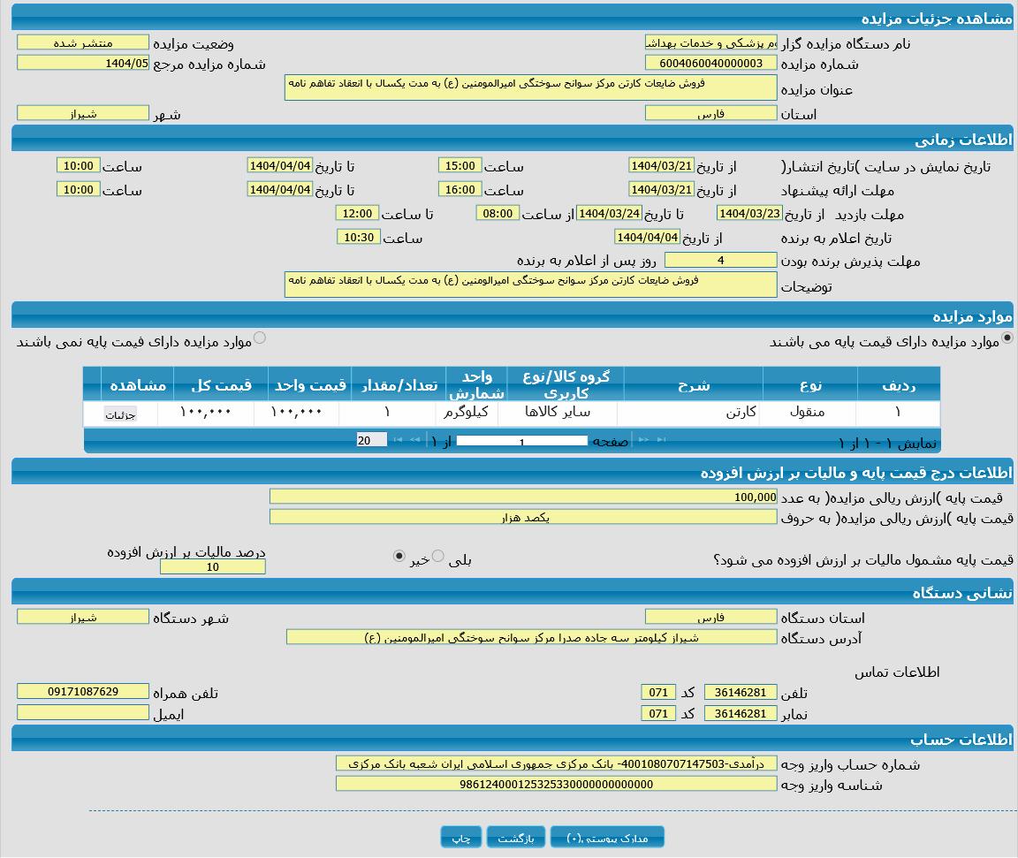
Task: Click the VAT percentage field showing 10
Action: click(x=211, y=567)
